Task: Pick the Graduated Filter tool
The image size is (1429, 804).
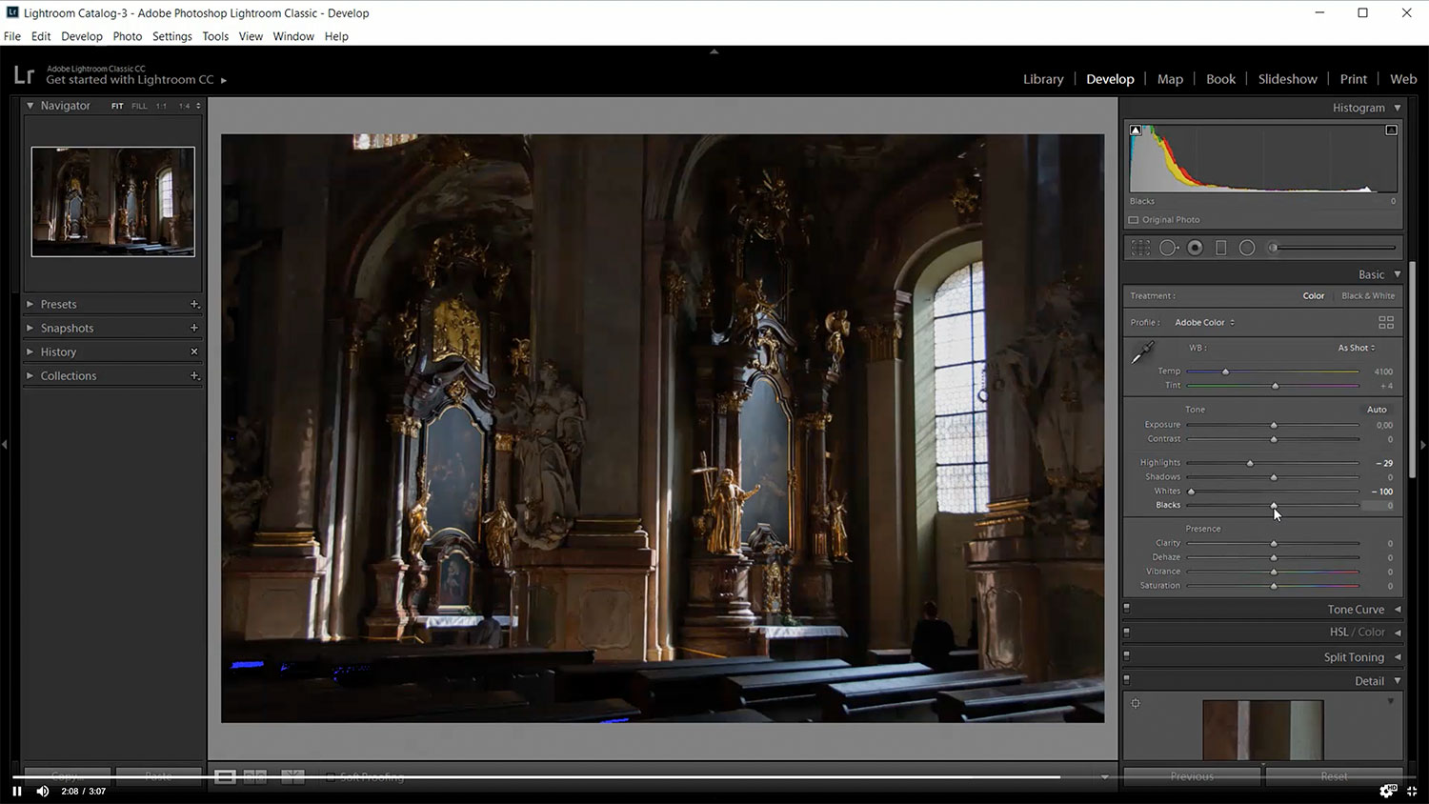Action: point(1220,248)
